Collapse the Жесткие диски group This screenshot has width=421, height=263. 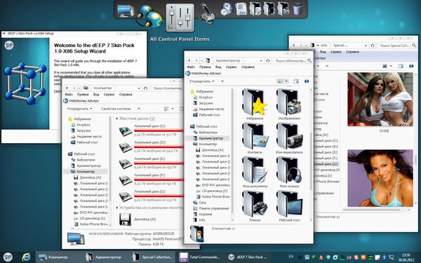pyautogui.click(x=116, y=119)
